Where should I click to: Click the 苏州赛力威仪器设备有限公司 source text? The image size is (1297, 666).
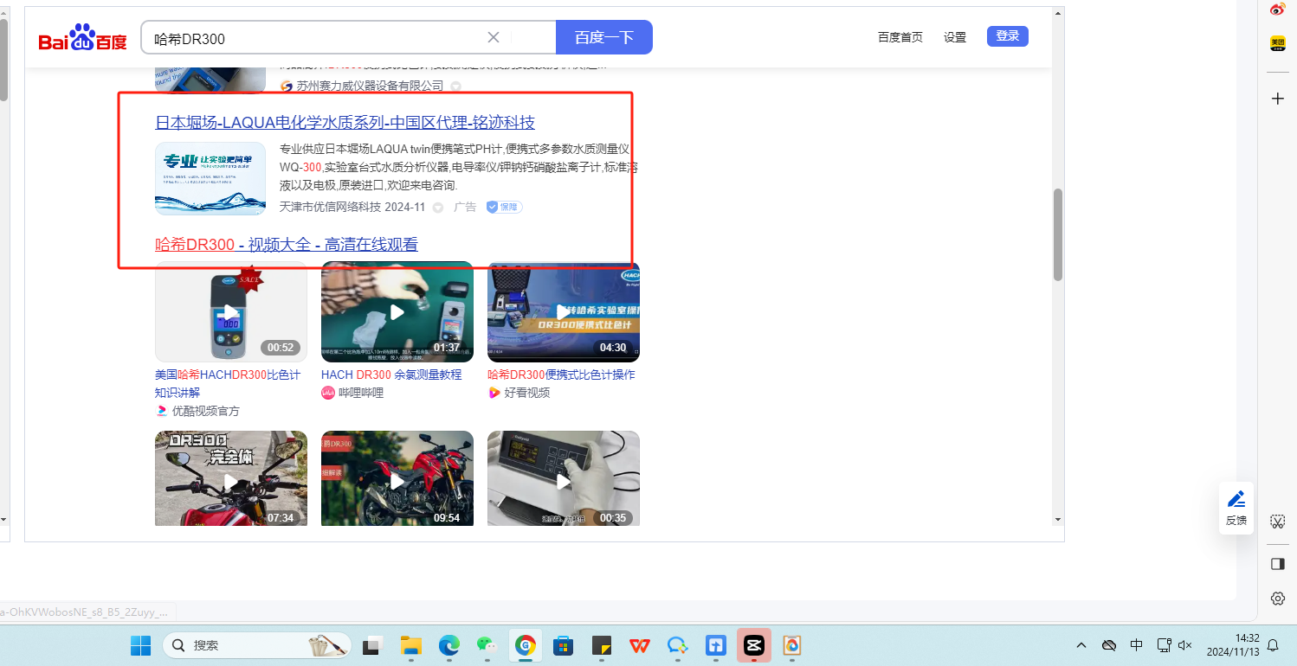click(370, 86)
